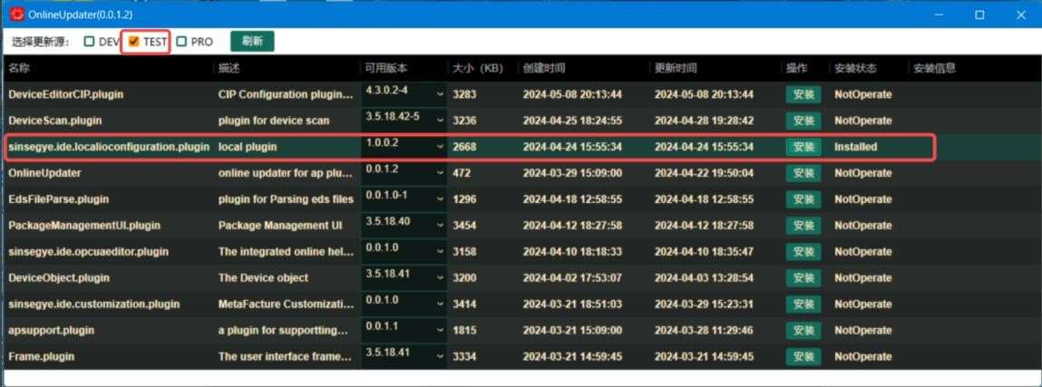Viewport: 1042px width, 387px height.
Task: Open version dropdown for Frame.plugin
Action: pyautogui.click(x=404, y=356)
